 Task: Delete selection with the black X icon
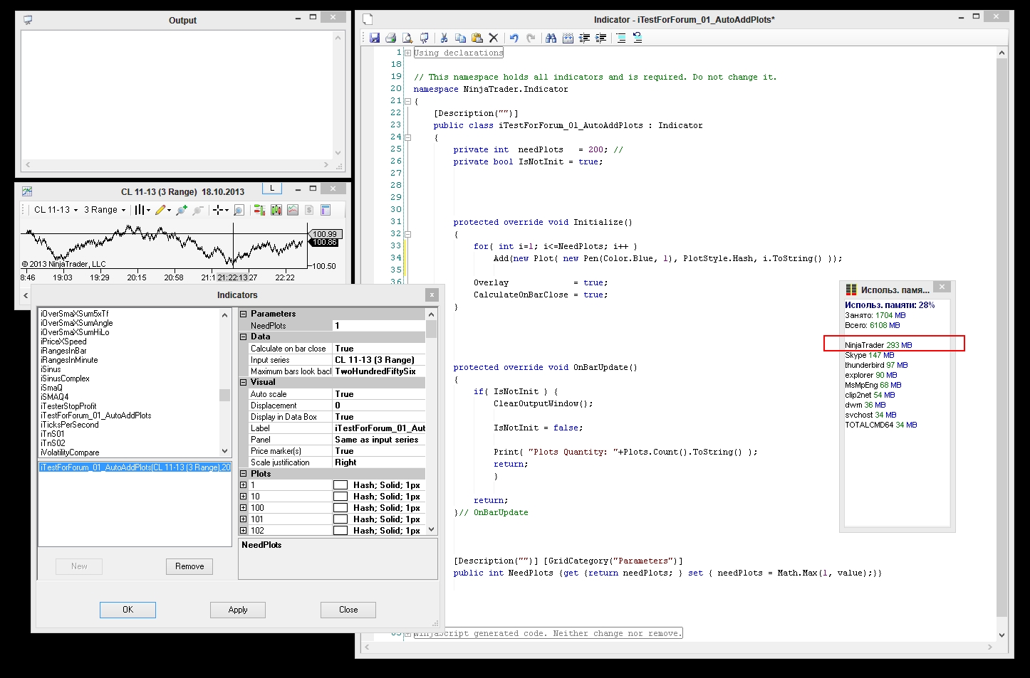pos(493,38)
